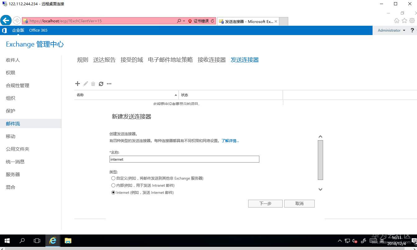417x250 pixels.
Task: Click the 下一步 button
Action: (x=265, y=203)
